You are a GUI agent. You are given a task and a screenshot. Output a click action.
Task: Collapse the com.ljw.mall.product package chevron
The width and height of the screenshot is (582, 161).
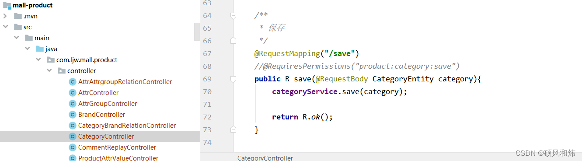(x=38, y=60)
